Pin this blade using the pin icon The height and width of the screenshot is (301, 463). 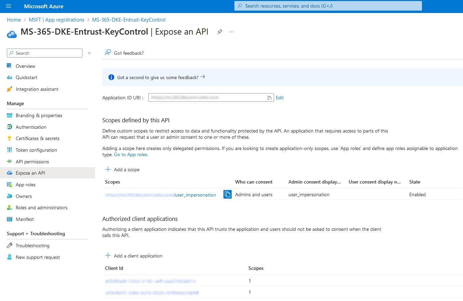220,32
